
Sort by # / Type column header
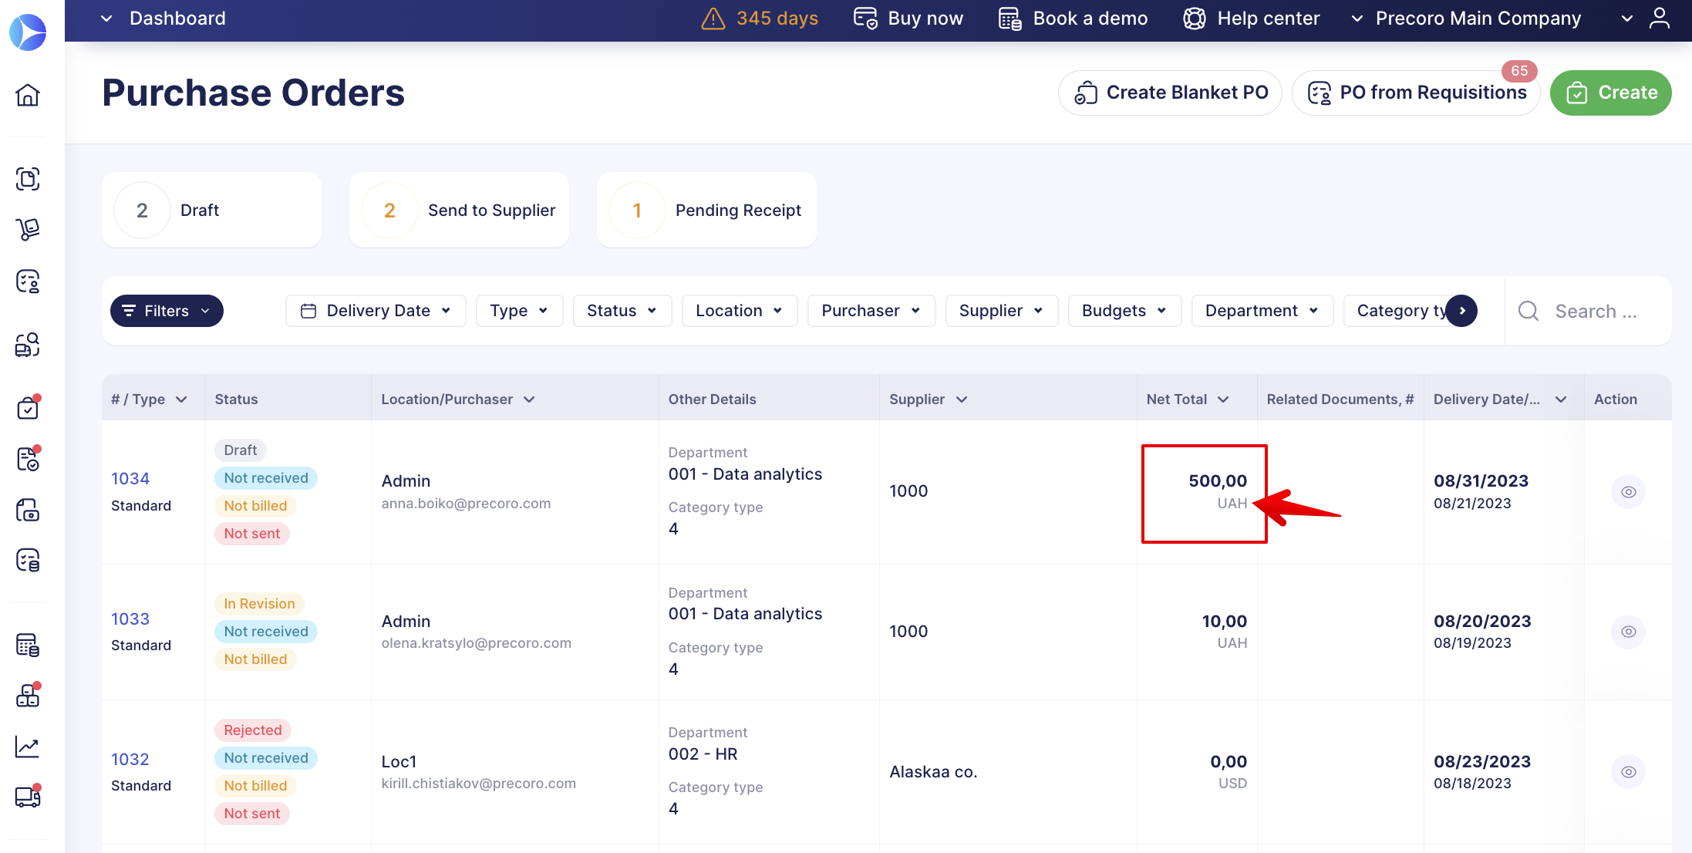coord(149,400)
